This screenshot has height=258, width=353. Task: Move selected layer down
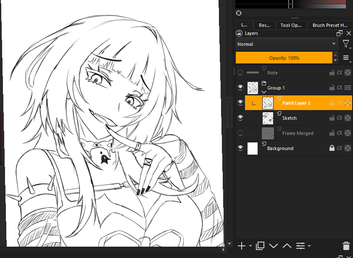click(x=274, y=246)
